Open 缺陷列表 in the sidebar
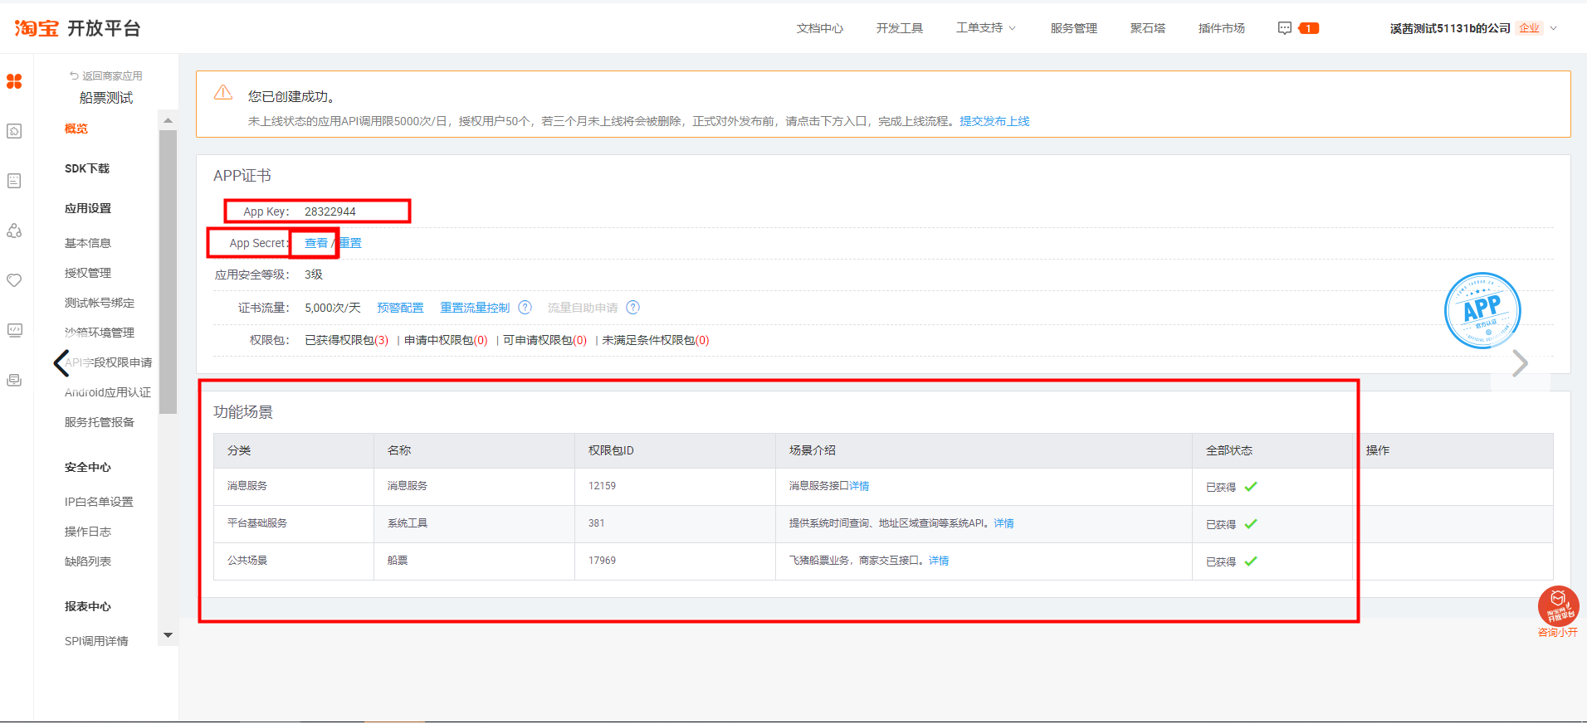The height and width of the screenshot is (724, 1587). coord(88,561)
